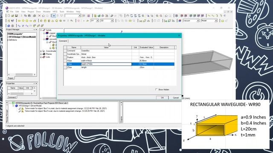Click the XSize value cell

(x=106, y=61)
